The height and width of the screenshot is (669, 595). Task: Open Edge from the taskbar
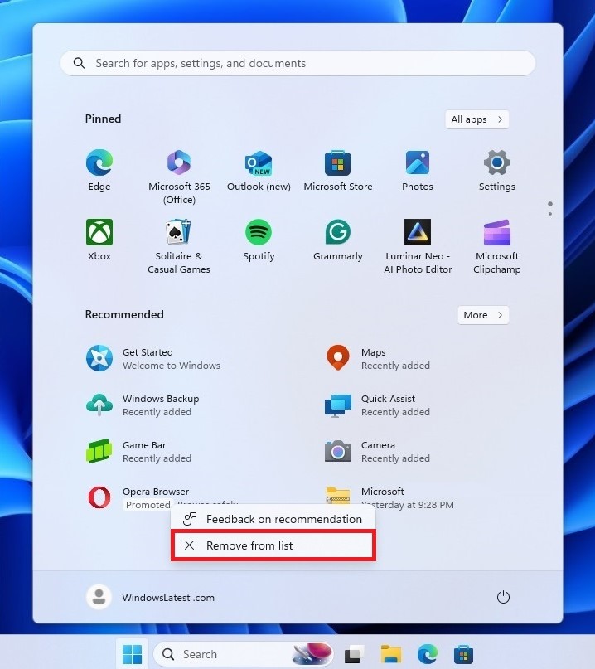pos(428,654)
